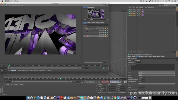Toggle visibility dots of Bot Text.2 object
The height and width of the screenshot is (100, 178).
[x=137, y=13]
